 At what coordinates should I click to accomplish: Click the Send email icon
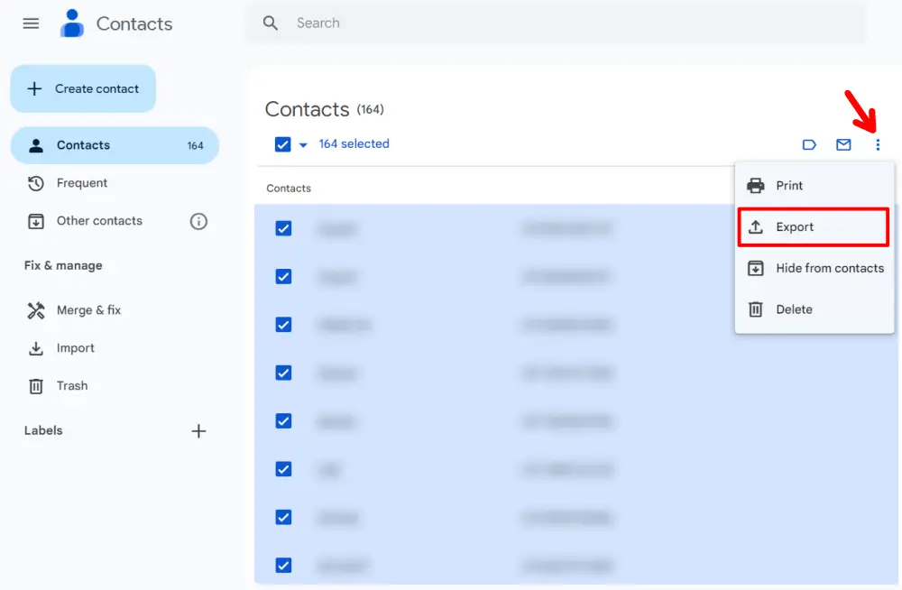coord(843,144)
